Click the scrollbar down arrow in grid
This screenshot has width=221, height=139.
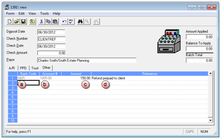coord(210,120)
